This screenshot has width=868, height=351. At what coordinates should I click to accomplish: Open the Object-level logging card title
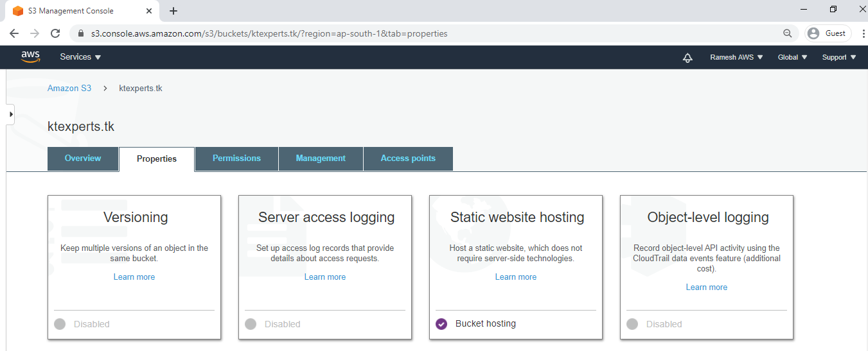[708, 218]
